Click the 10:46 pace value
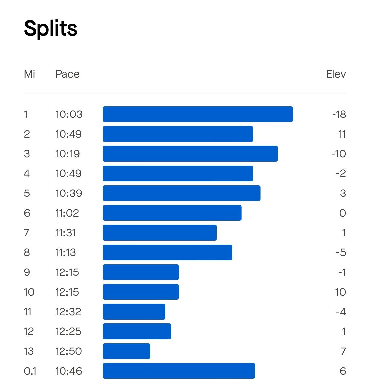This screenshot has height=388, width=370. (68, 371)
